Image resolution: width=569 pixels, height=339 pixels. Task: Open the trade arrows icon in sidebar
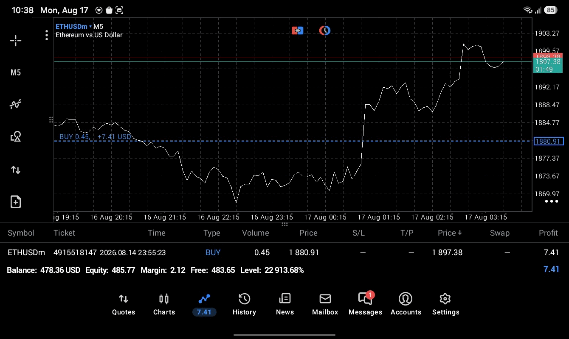click(x=16, y=170)
